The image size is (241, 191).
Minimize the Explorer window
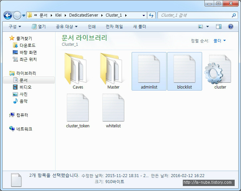[209, 3]
